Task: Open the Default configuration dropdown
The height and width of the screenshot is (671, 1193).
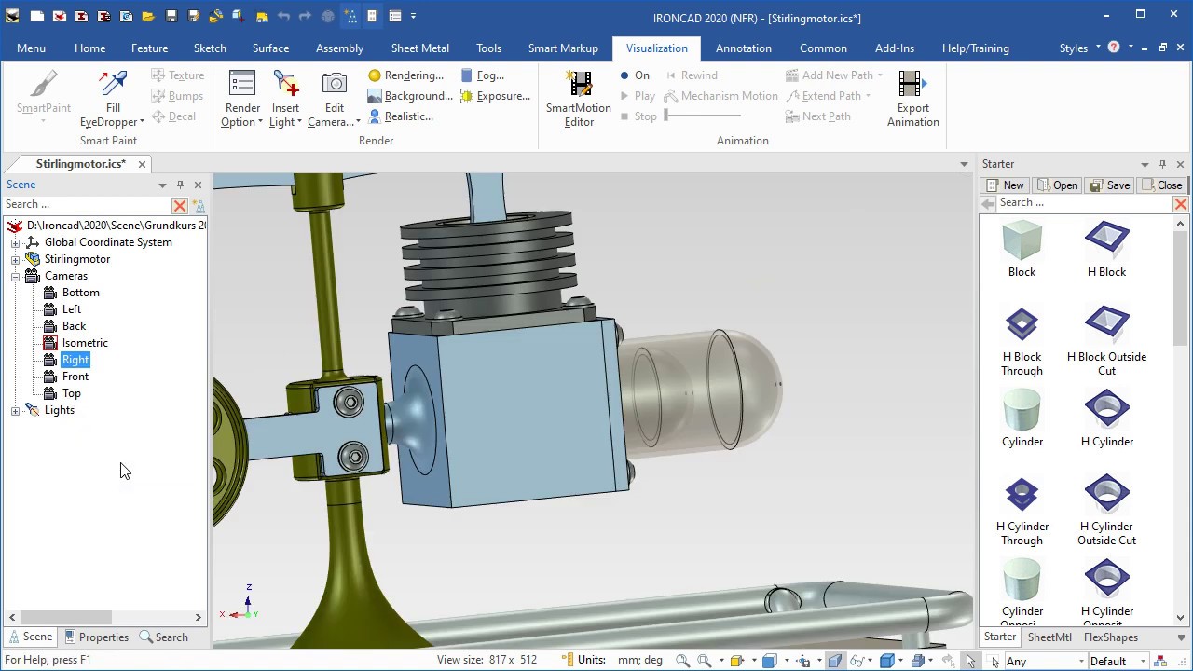Action: pyautogui.click(x=1143, y=662)
